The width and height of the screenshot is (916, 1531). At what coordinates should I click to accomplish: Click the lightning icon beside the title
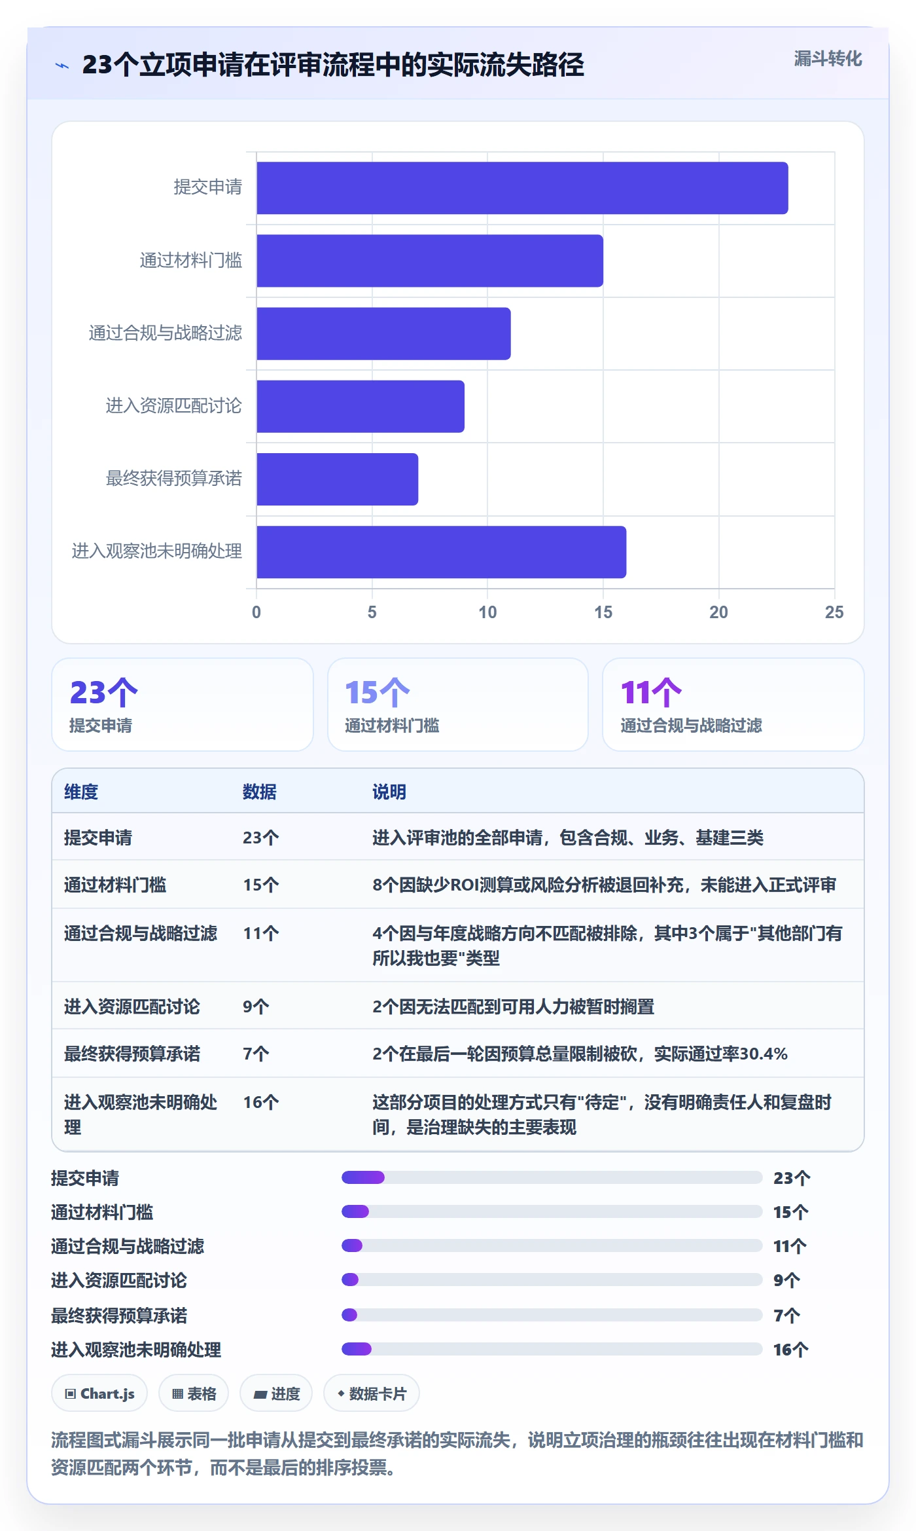(x=62, y=65)
